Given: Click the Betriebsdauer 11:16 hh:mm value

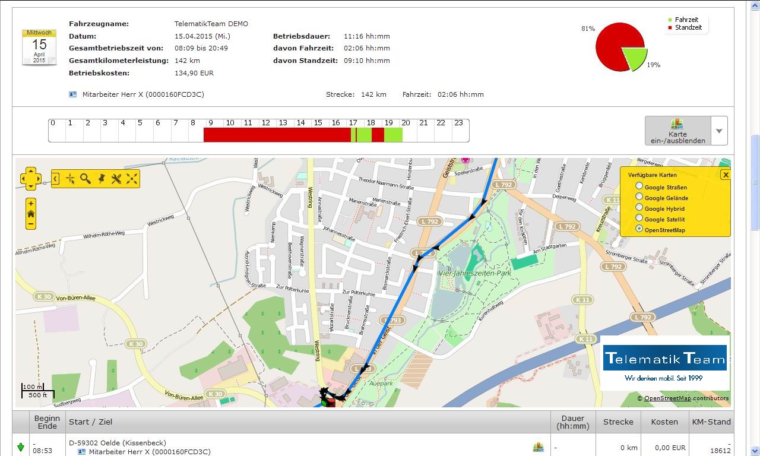Looking at the screenshot, I should [367, 36].
